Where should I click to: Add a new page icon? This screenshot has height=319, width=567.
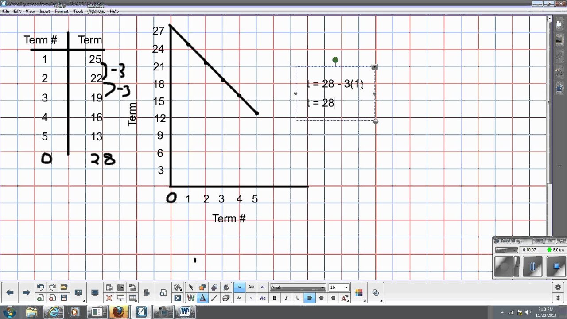41,298
